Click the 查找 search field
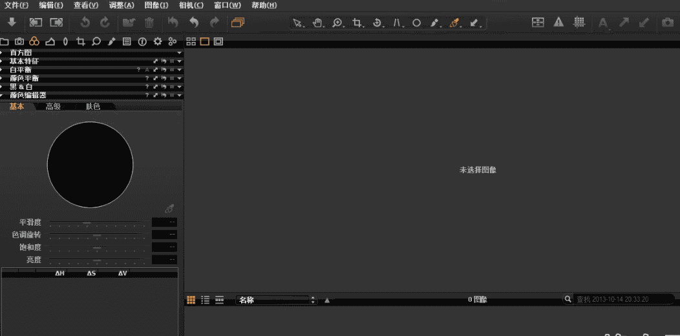680x336 pixels. coord(621,300)
